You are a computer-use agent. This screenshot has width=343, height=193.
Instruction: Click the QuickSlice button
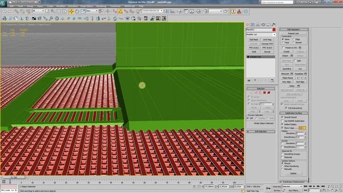click(x=287, y=69)
